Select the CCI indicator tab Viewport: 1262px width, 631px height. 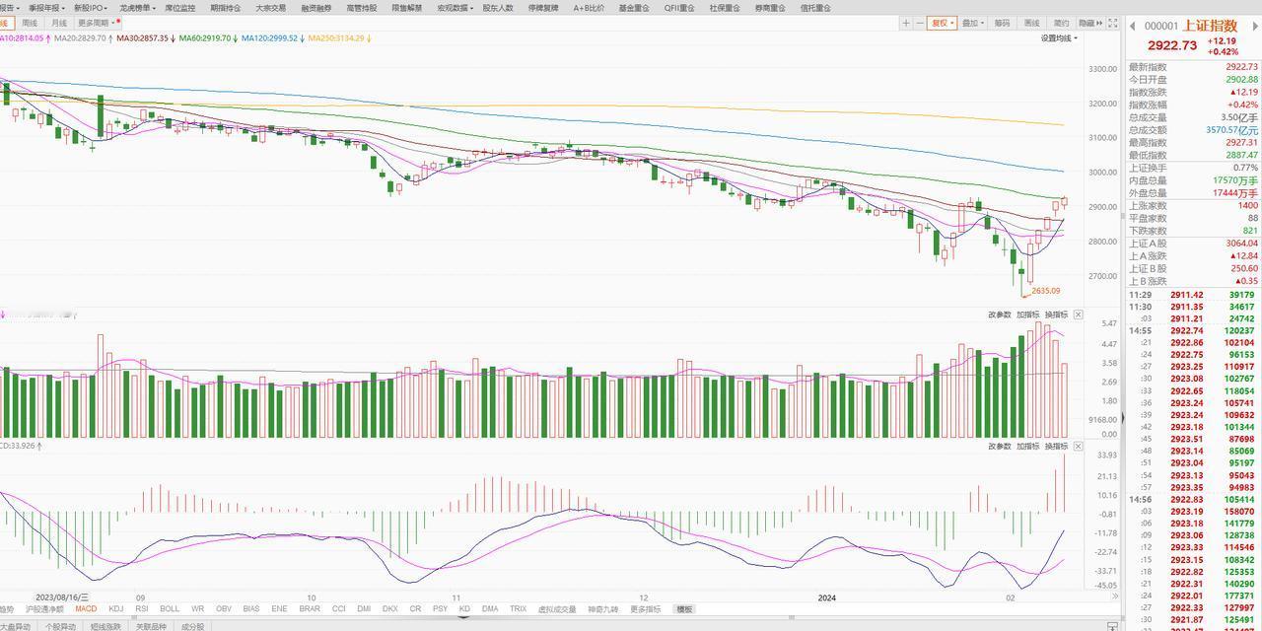339,609
